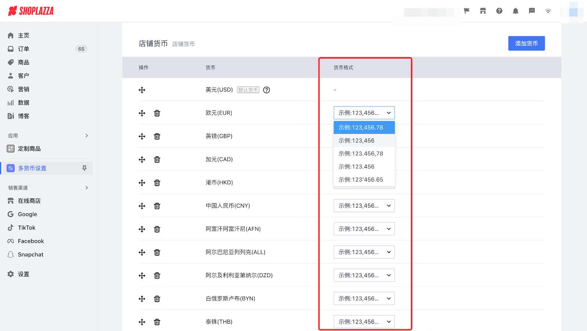587x331 pixels.
Task: Open the notifications bell icon
Action: pos(515,11)
